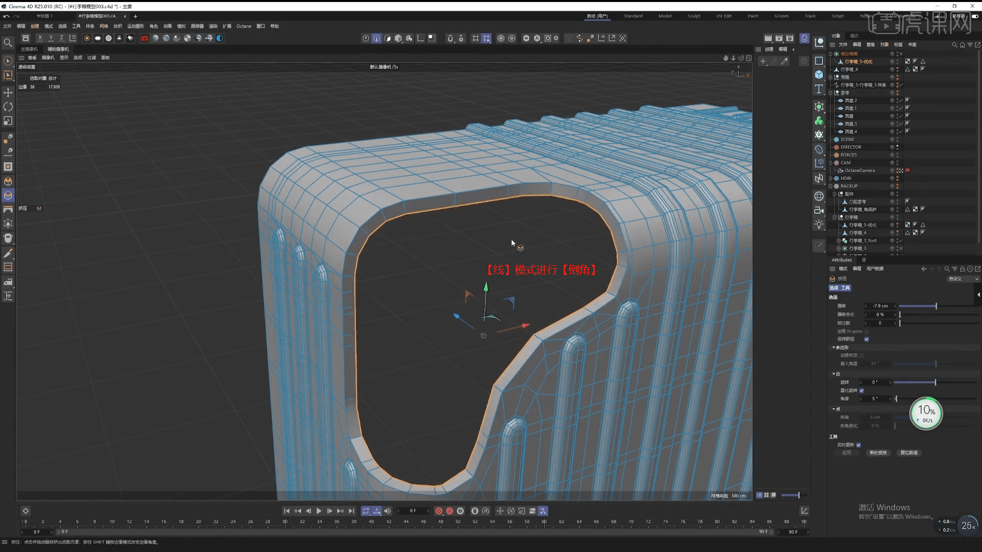Click the undo arrow icon
The image size is (982, 552).
tap(6, 16)
